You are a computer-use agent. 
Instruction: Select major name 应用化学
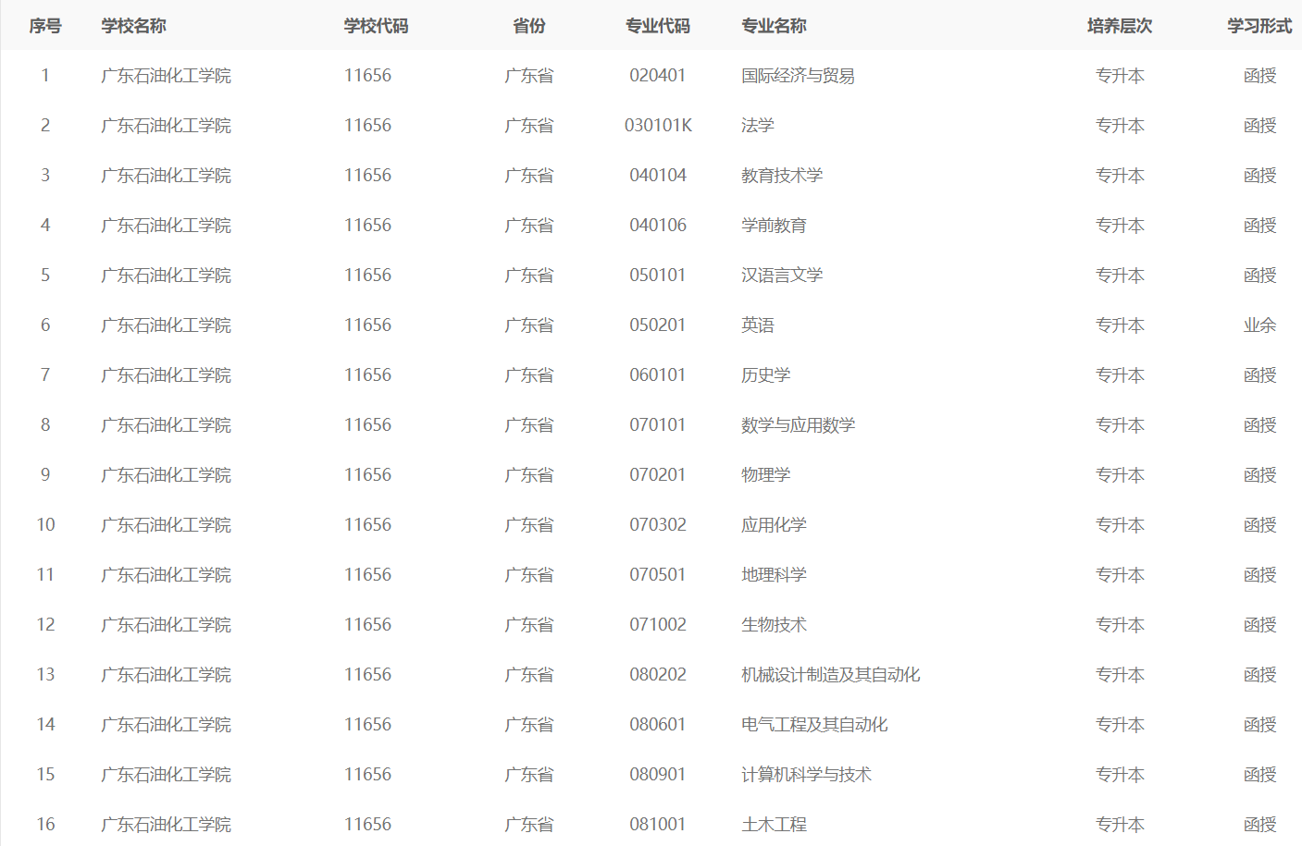pos(774,525)
